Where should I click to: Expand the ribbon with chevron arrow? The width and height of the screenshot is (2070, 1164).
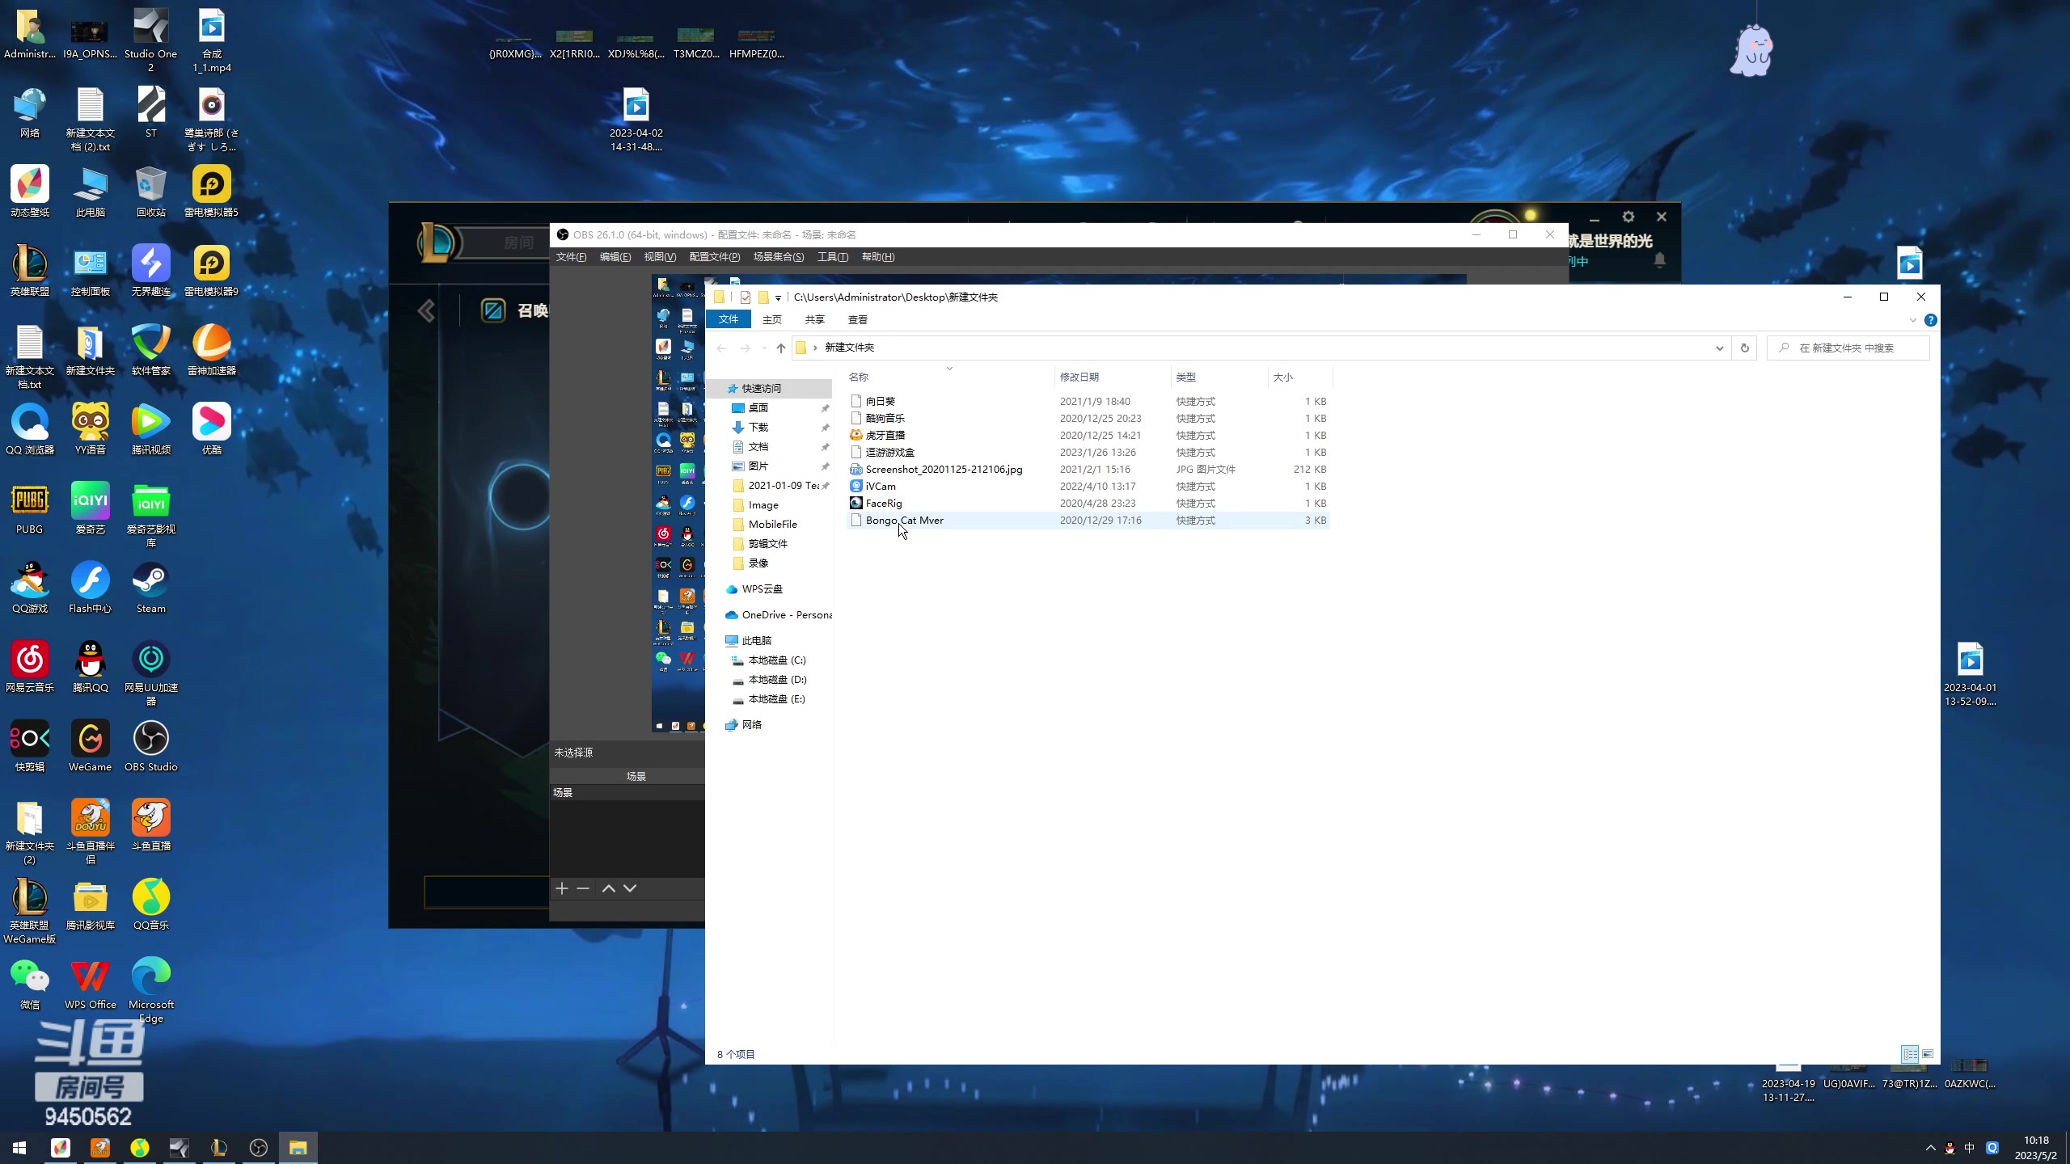(x=1912, y=320)
